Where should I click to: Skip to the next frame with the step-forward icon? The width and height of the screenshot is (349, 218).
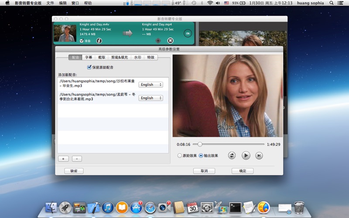(x=259, y=156)
